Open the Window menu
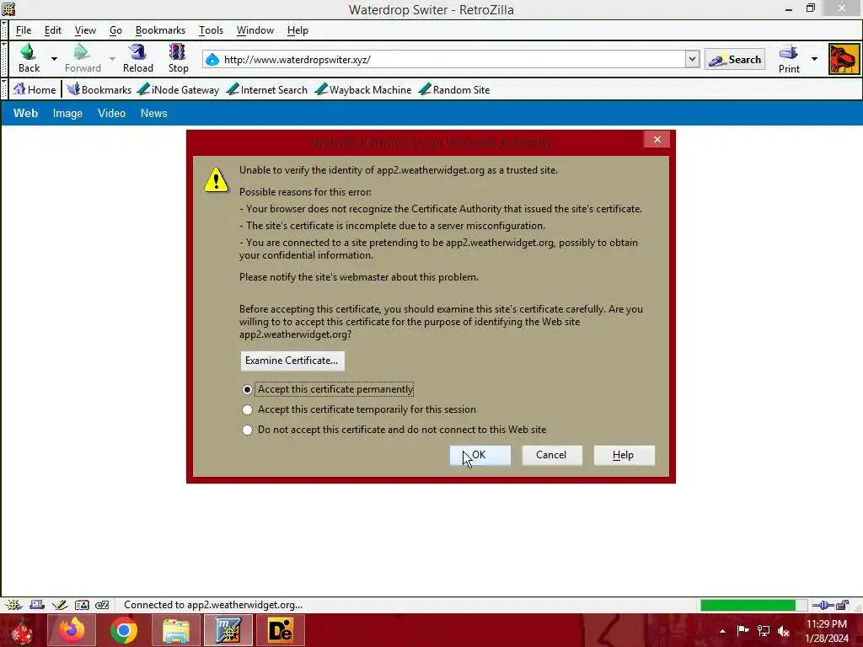 pos(255,30)
